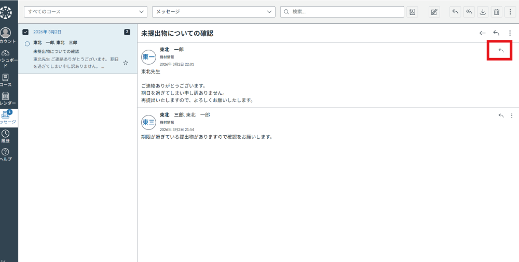Toggle unread circle on conversation
The height and width of the screenshot is (262, 519).
coord(28,43)
